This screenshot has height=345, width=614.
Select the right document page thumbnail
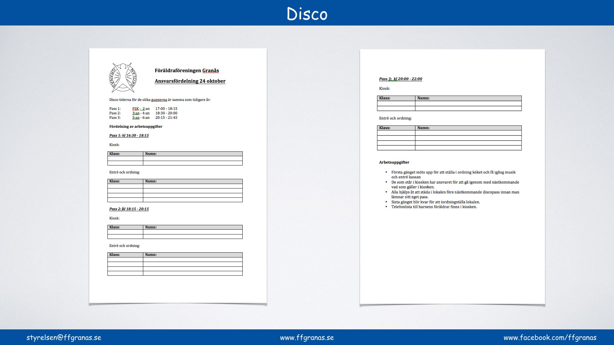452,177
